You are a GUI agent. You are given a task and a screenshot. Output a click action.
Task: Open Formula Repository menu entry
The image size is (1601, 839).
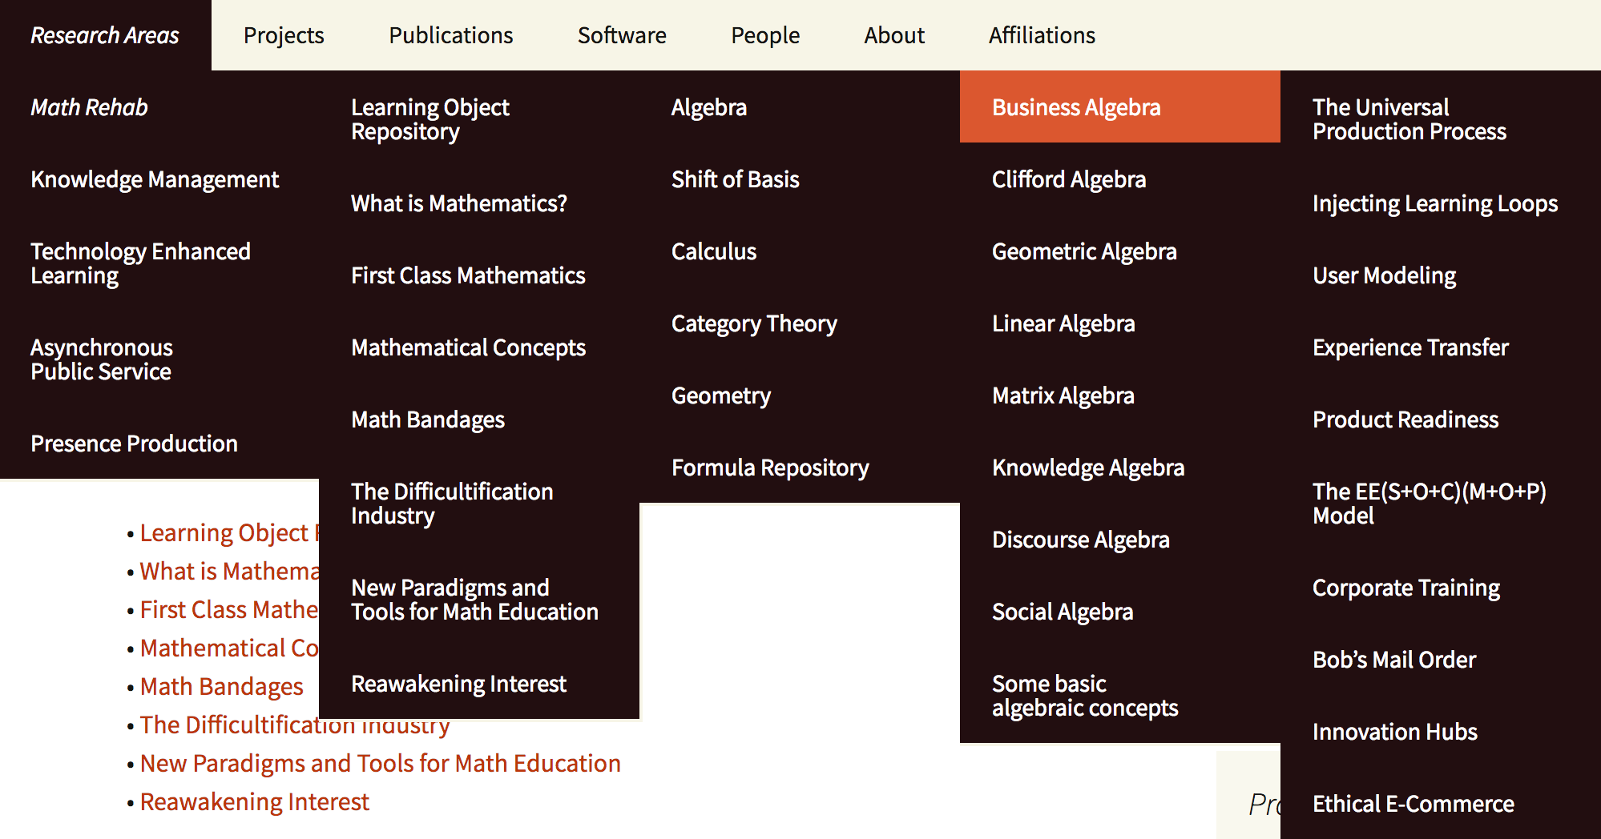(770, 468)
